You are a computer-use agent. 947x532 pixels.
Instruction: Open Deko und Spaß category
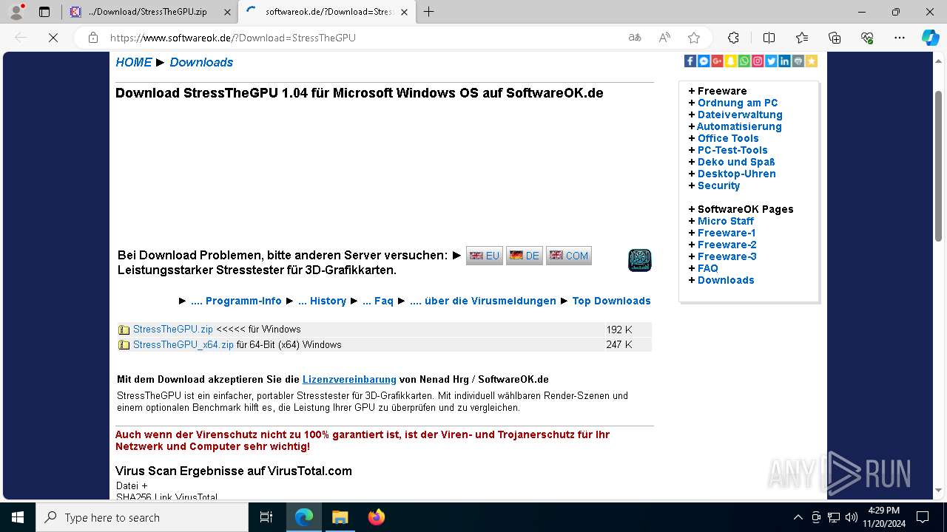click(736, 162)
